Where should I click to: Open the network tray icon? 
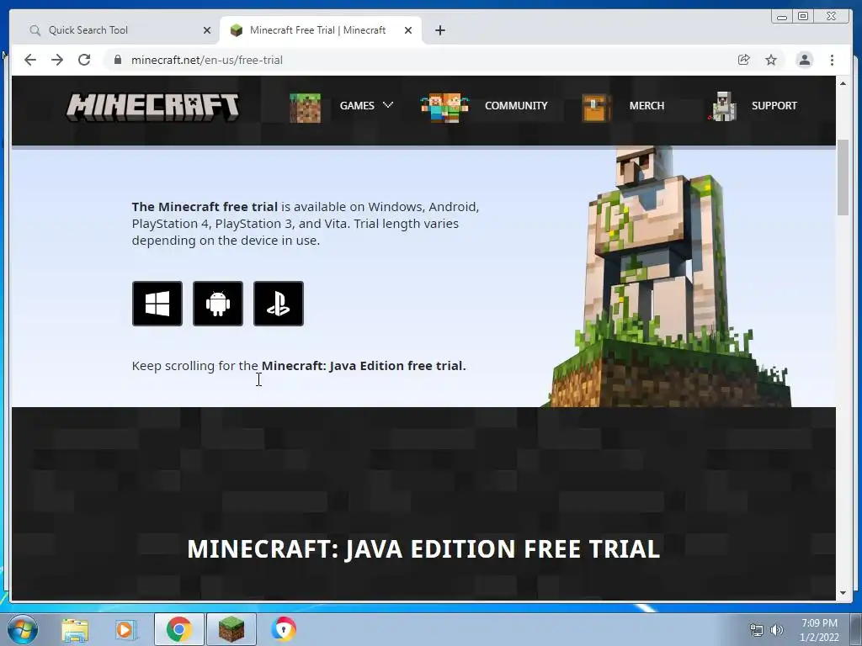(757, 631)
